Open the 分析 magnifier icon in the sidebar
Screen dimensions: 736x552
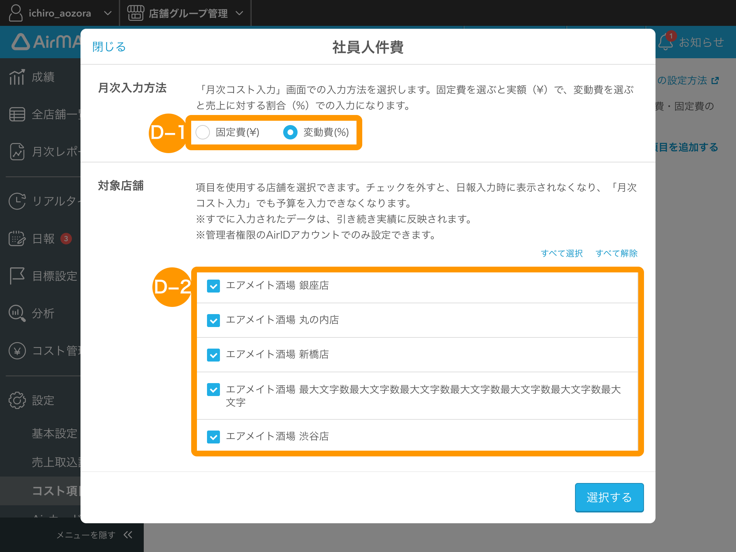(17, 313)
